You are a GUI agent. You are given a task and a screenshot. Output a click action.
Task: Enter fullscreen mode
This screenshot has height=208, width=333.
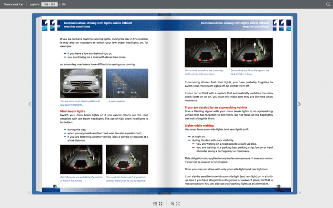click(178, 203)
